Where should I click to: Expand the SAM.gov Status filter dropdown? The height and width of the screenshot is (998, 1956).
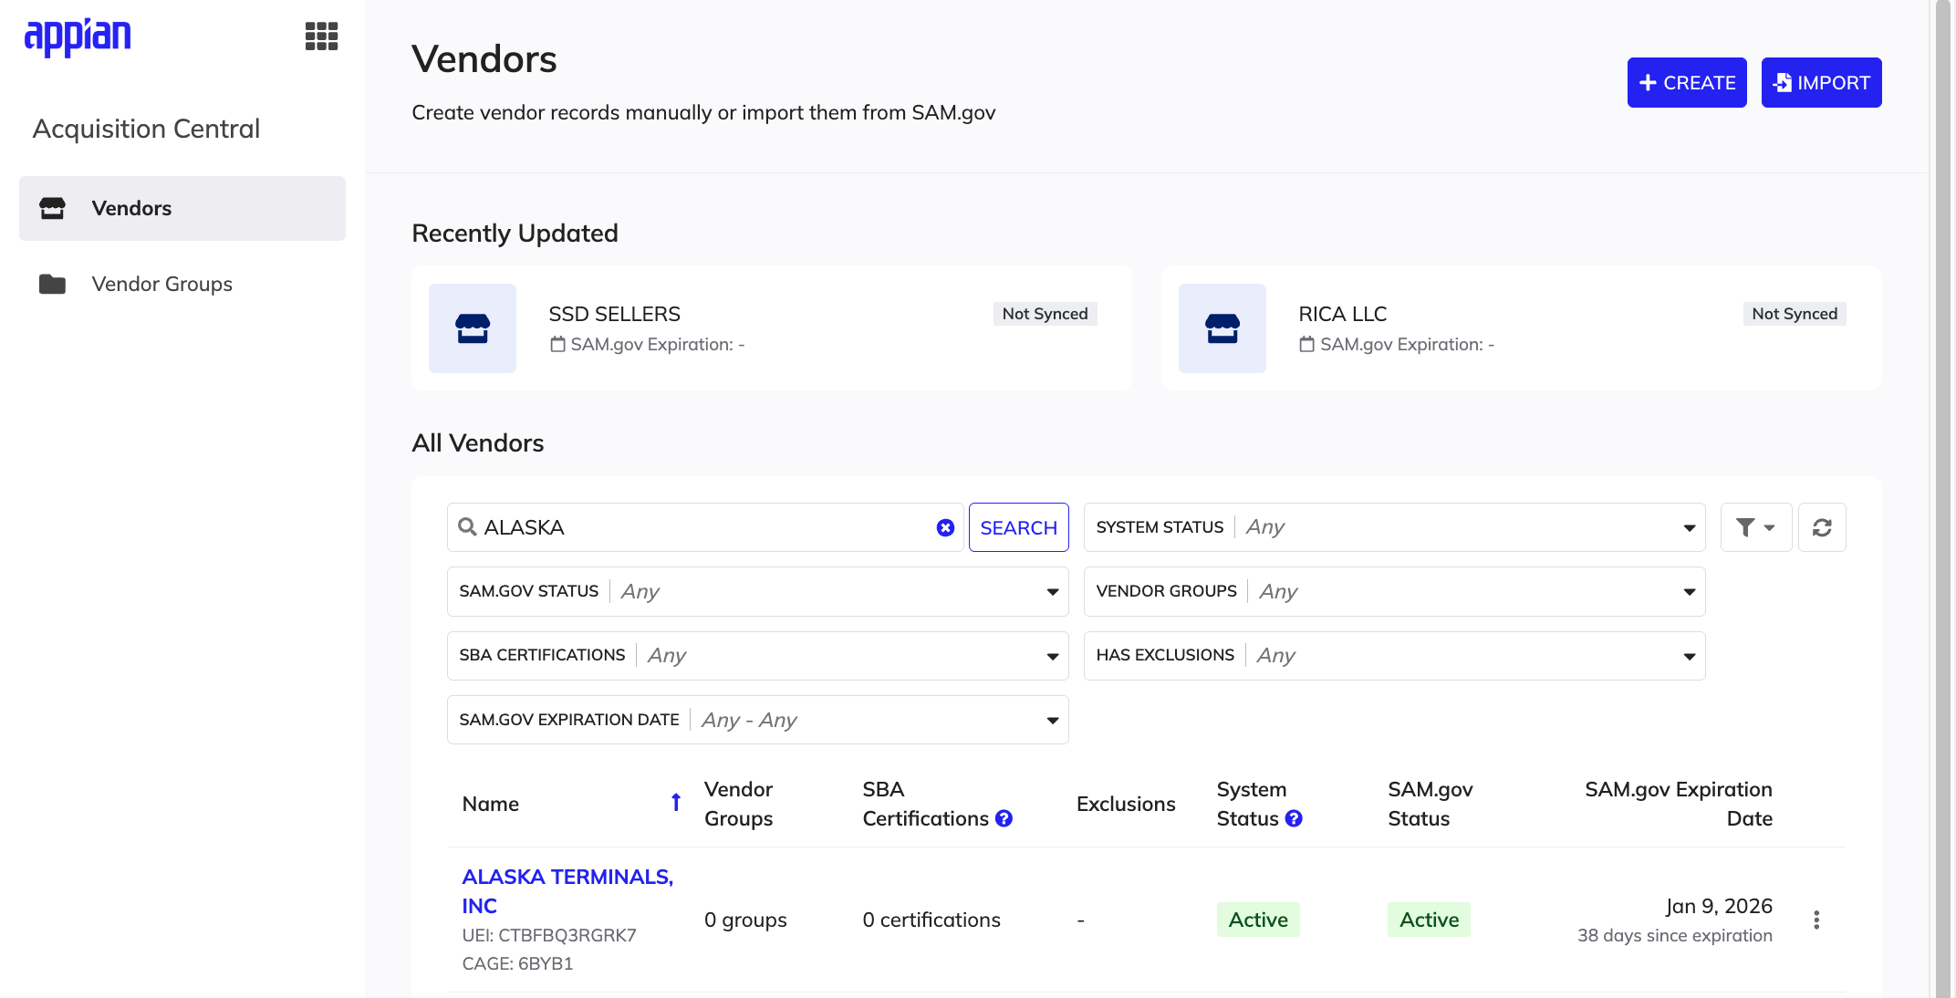pos(757,591)
